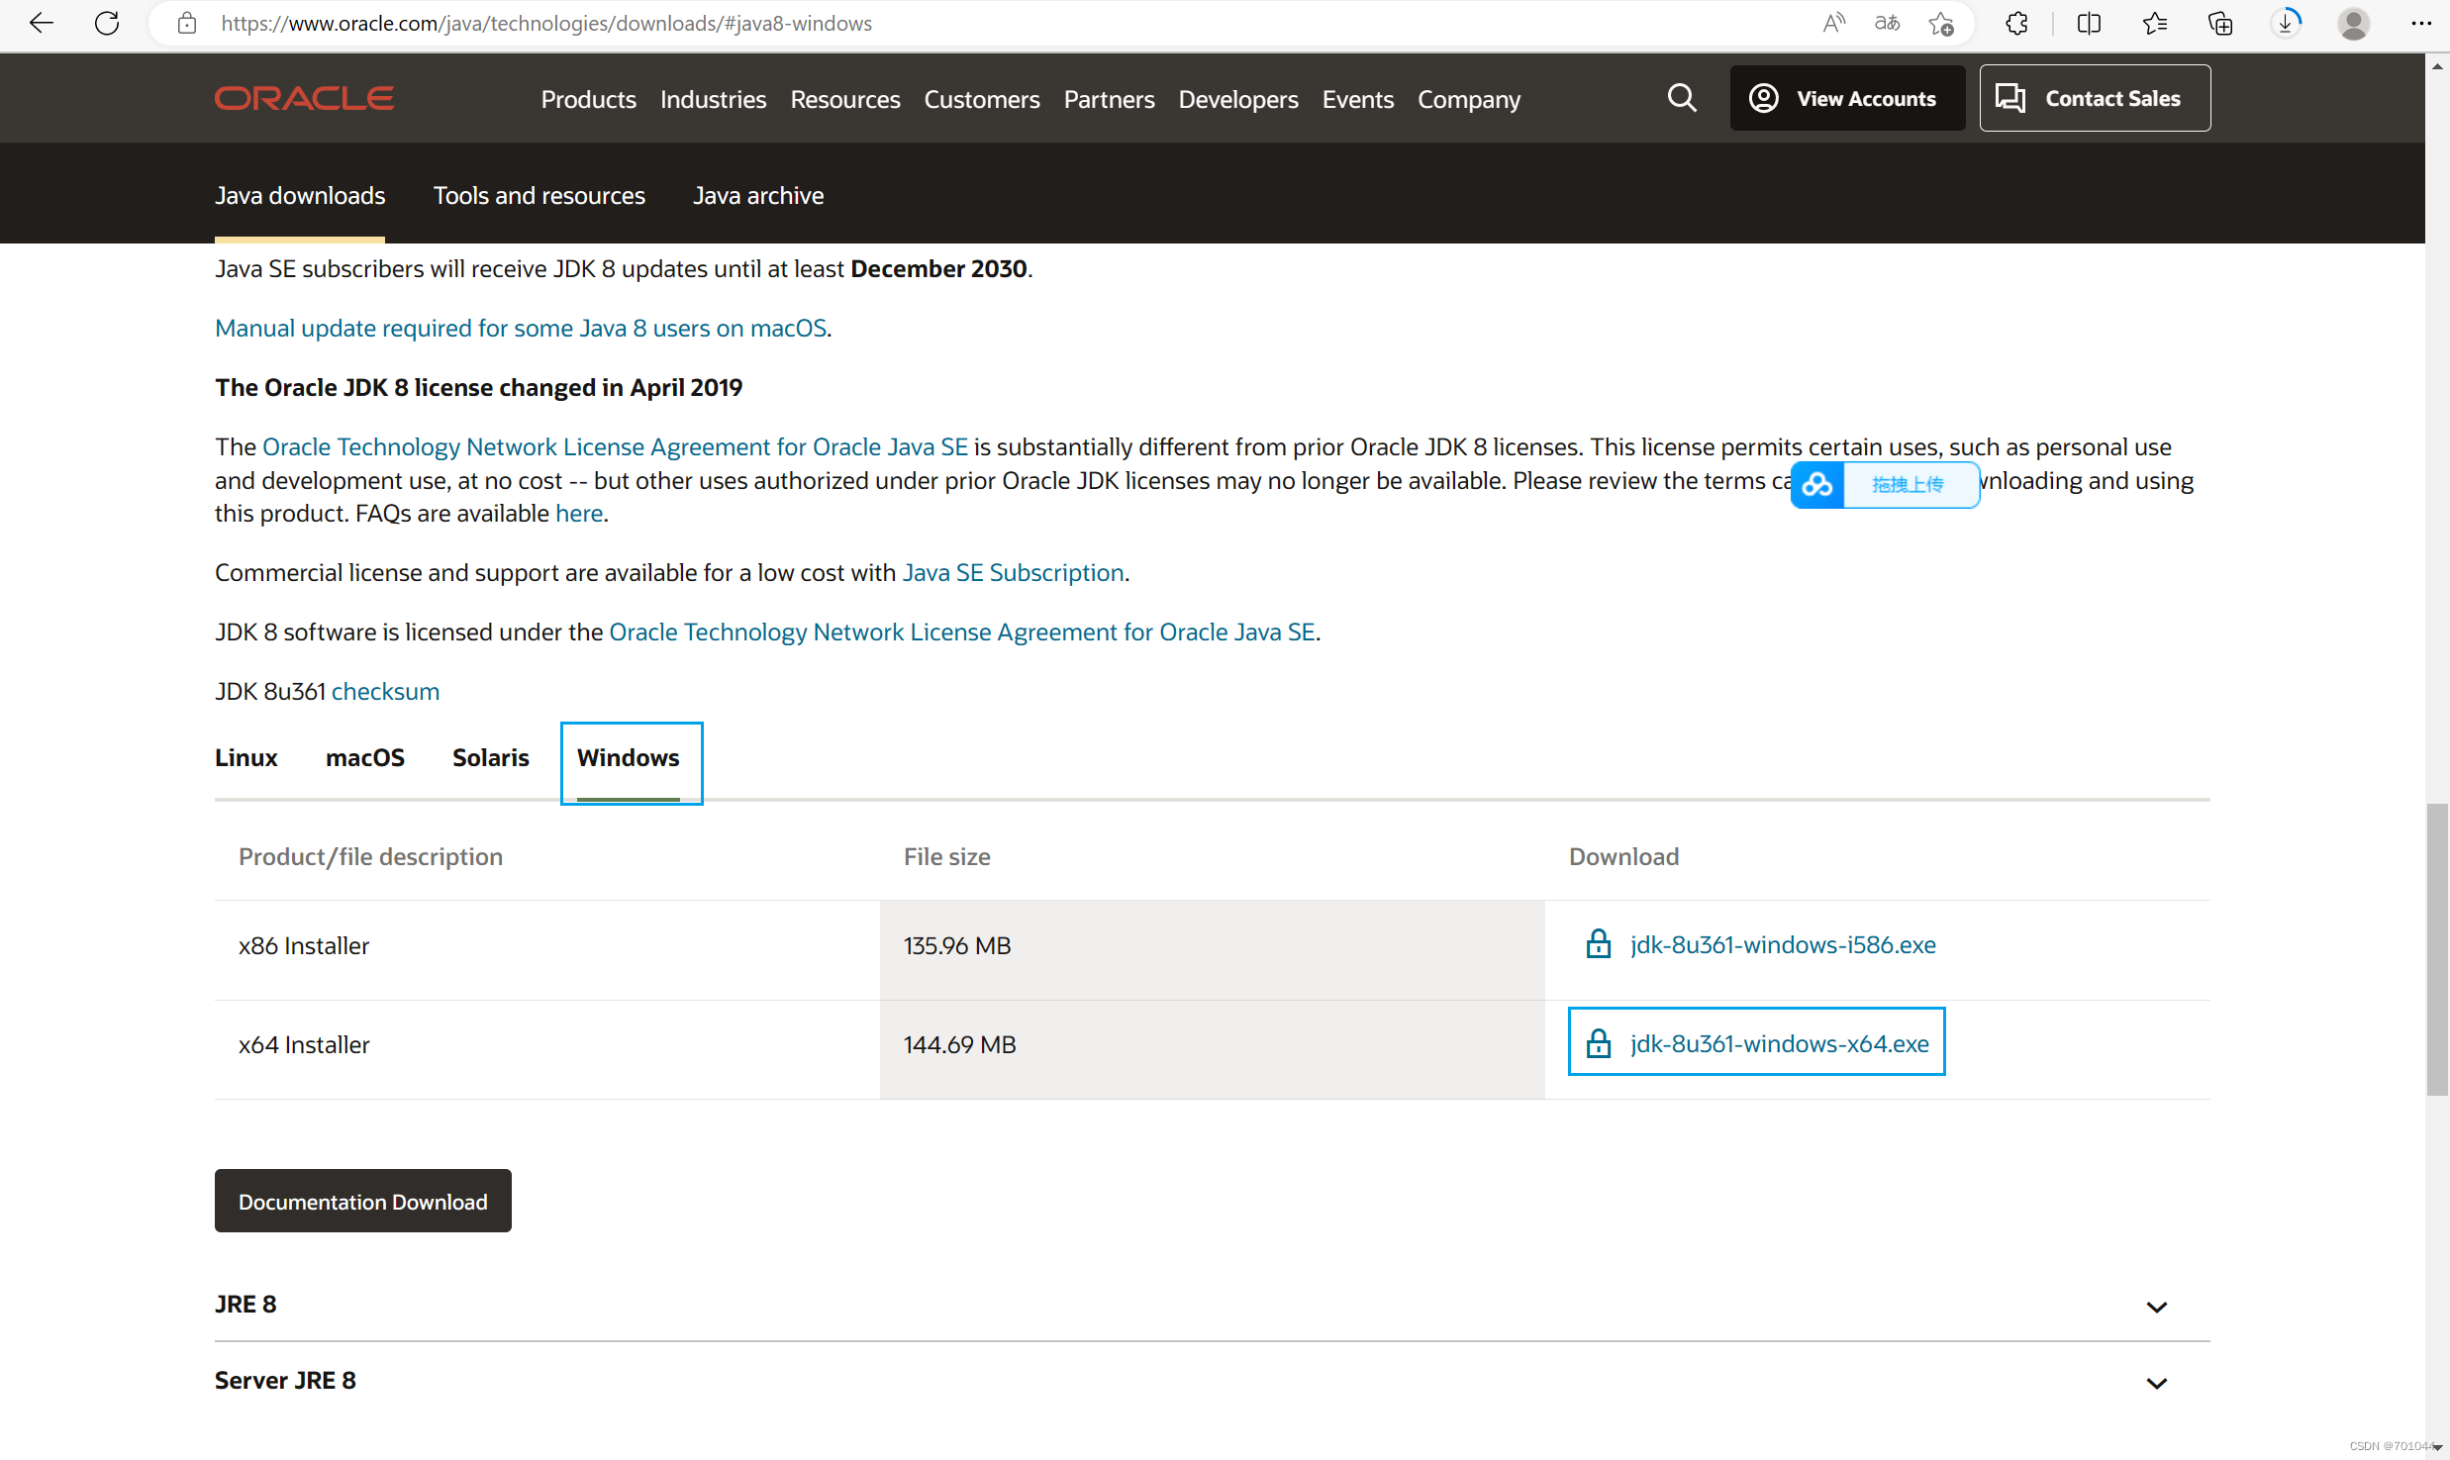This screenshot has height=1460, width=2450.
Task: Select Java downloads tab
Action: tap(299, 195)
